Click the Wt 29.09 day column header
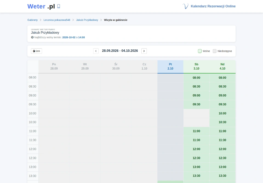The image size is (263, 183). (x=85, y=67)
